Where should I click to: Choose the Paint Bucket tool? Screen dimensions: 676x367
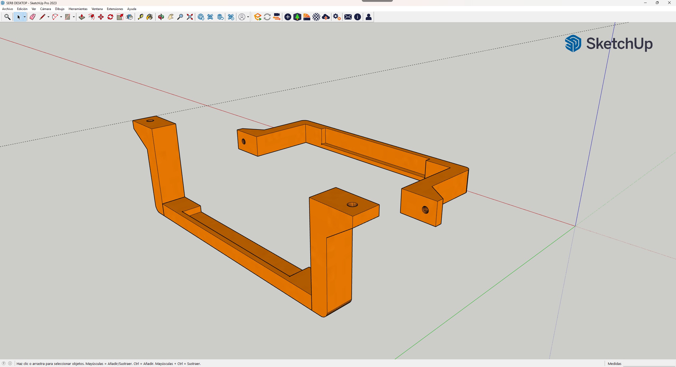pos(150,17)
